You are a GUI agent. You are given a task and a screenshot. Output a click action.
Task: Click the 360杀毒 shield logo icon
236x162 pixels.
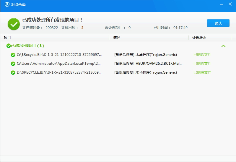pyautogui.click(x=7, y=4)
